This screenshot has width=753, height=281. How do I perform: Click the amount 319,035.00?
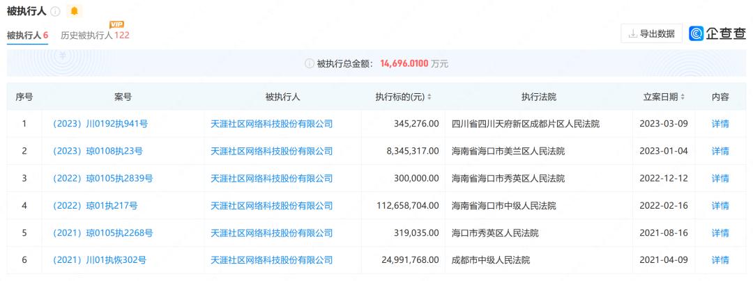(x=416, y=233)
